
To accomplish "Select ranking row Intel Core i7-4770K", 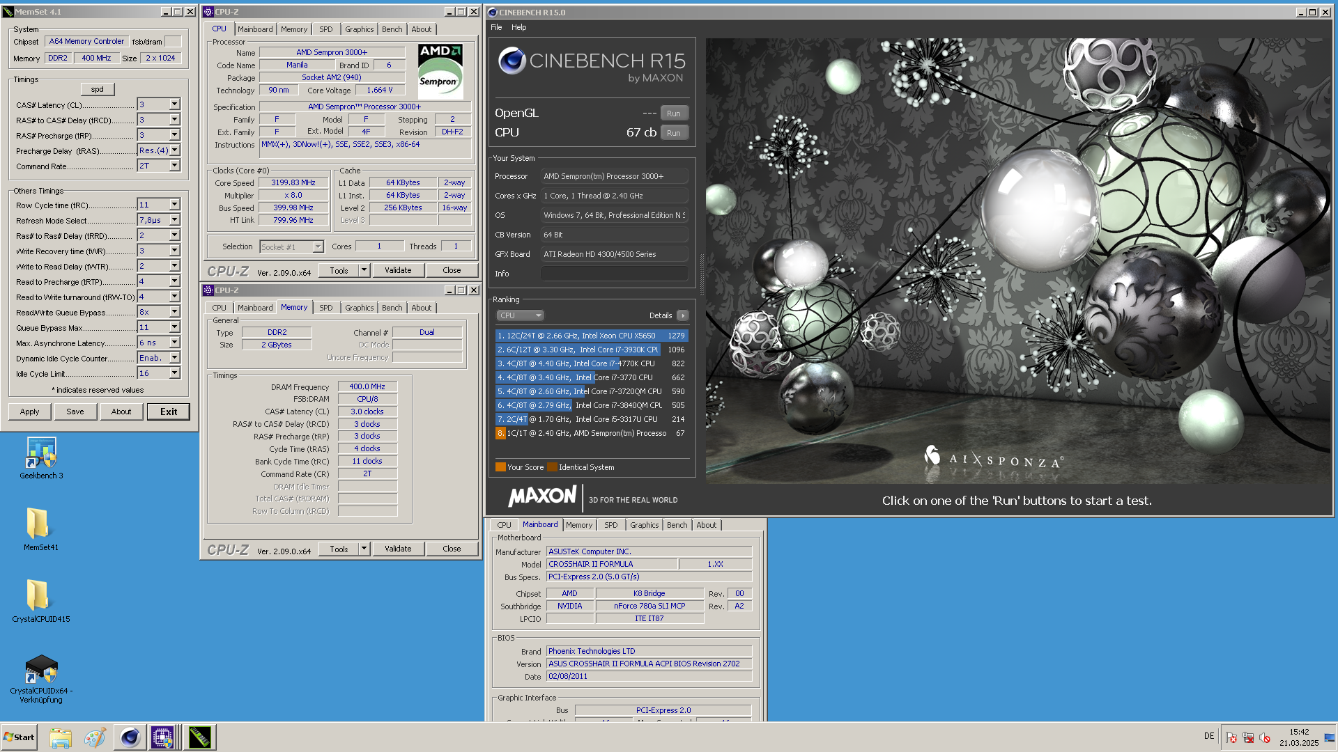I will [591, 363].
